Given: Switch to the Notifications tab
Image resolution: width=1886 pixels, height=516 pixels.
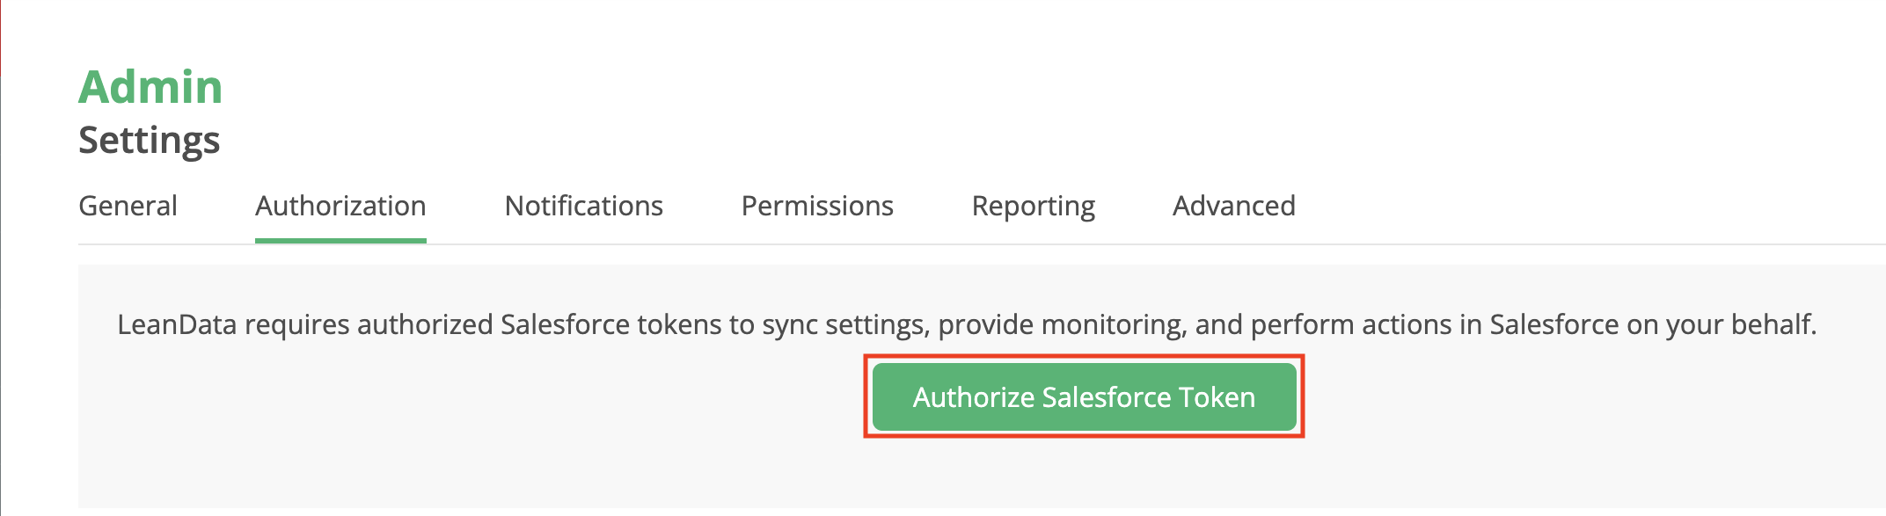Looking at the screenshot, I should pyautogui.click(x=583, y=206).
